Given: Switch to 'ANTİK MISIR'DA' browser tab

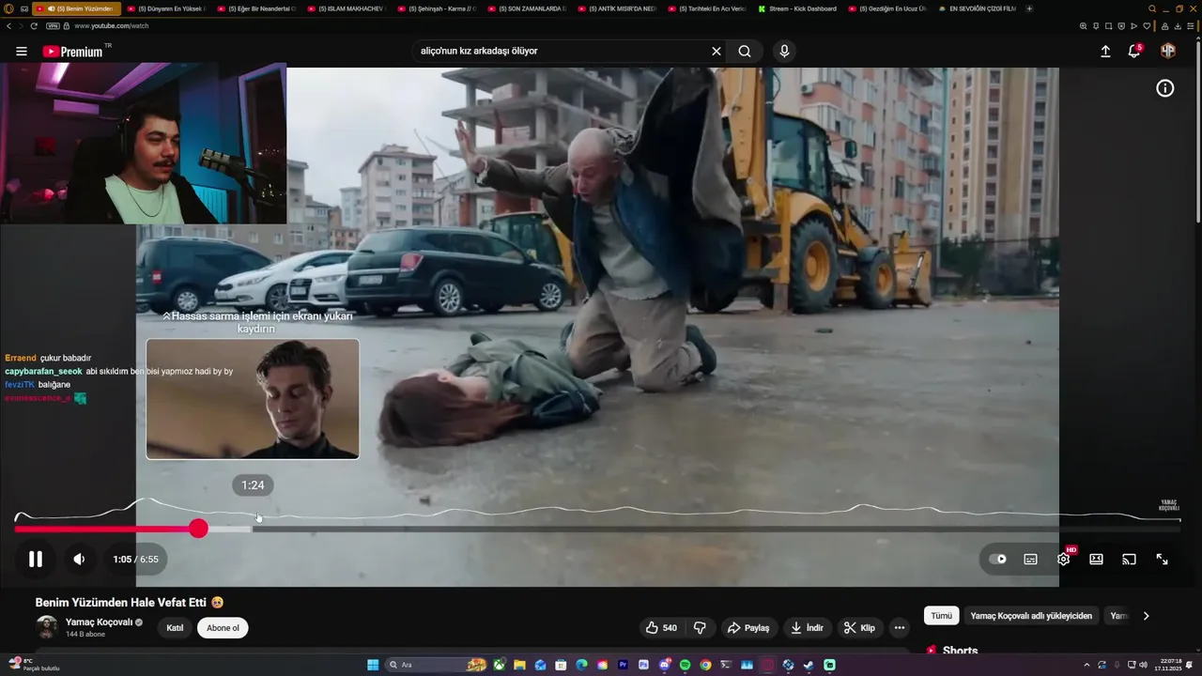Looking at the screenshot, I should pyautogui.click(x=620, y=8).
